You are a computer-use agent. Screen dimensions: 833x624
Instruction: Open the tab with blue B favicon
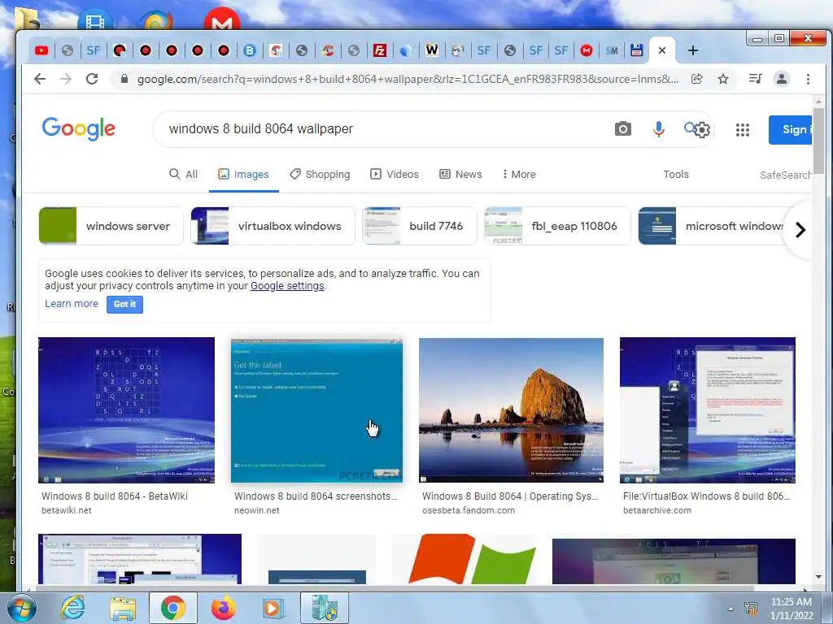click(x=250, y=50)
